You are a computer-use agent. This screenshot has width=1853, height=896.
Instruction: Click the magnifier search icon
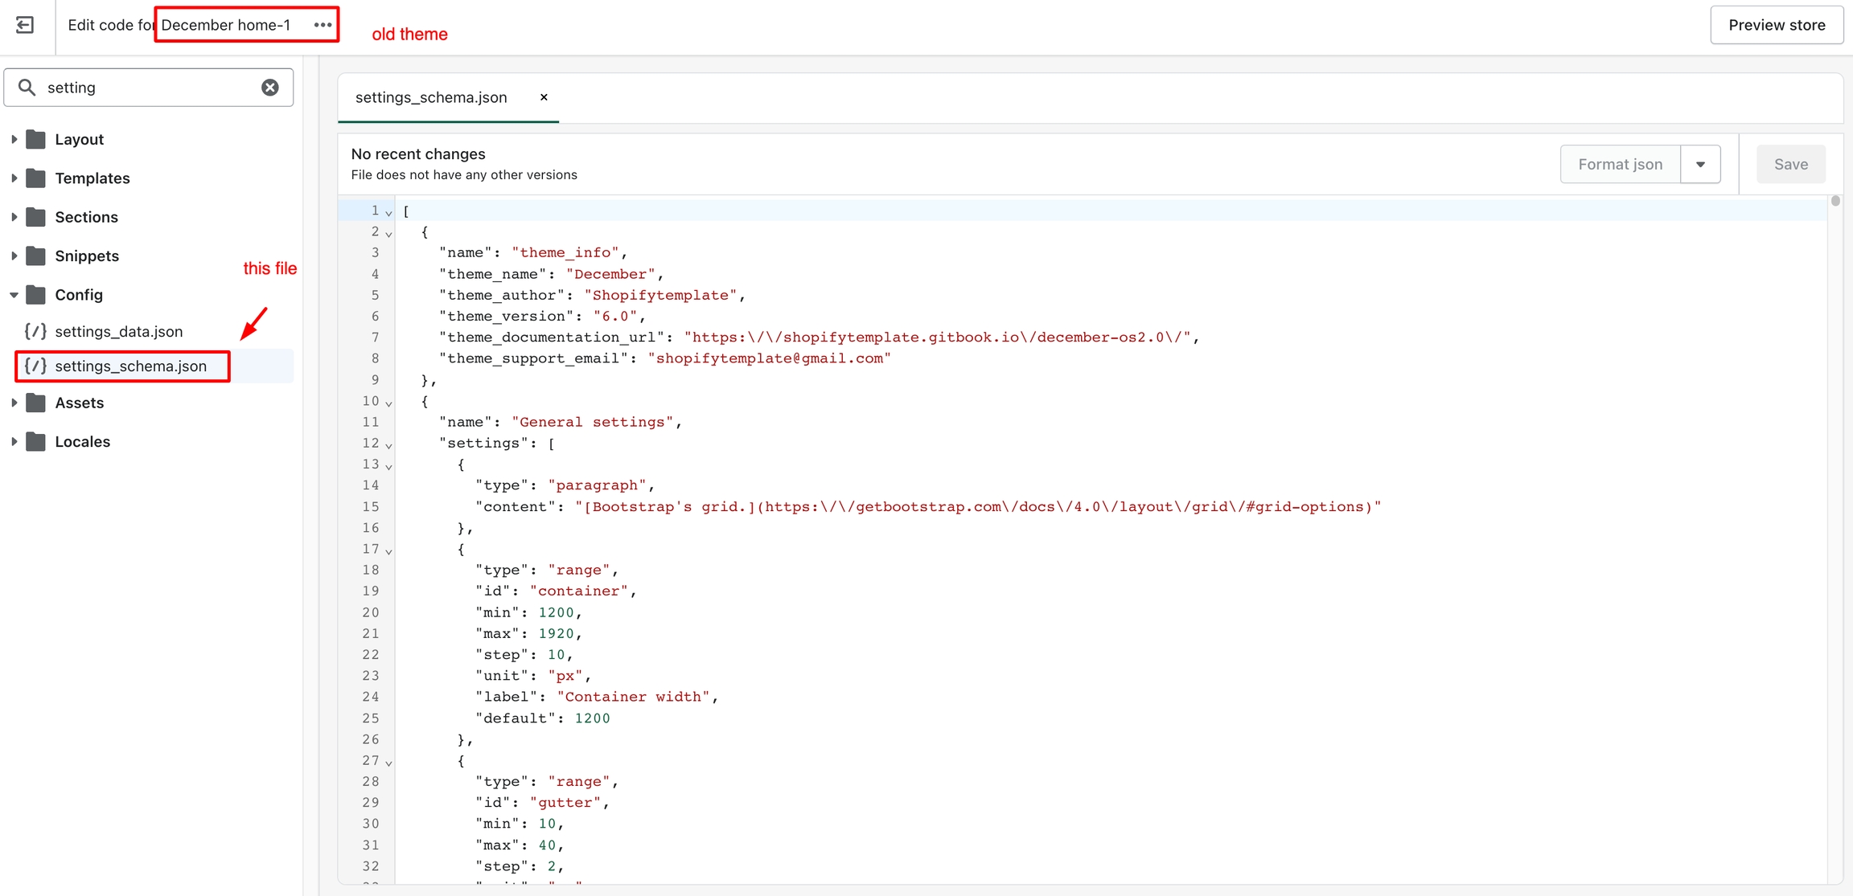pos(27,88)
